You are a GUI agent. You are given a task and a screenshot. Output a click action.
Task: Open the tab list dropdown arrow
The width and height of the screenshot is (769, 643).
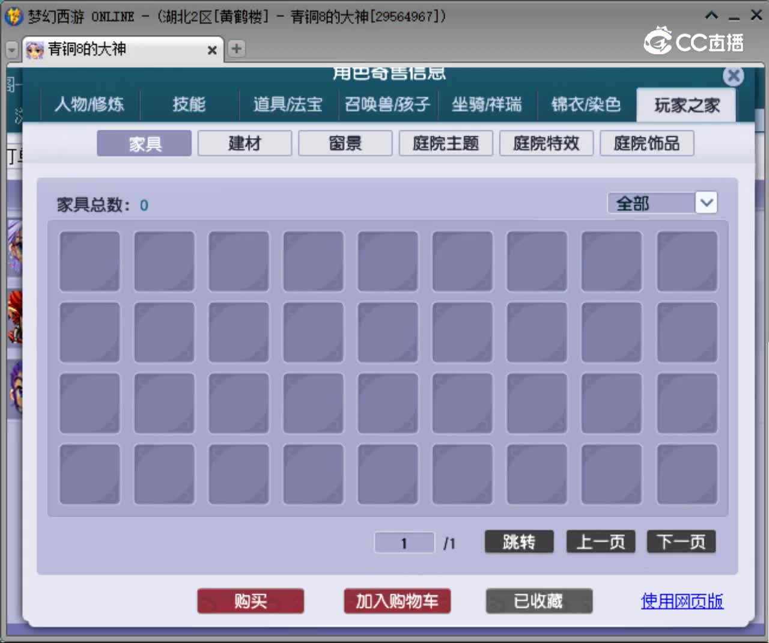click(11, 50)
